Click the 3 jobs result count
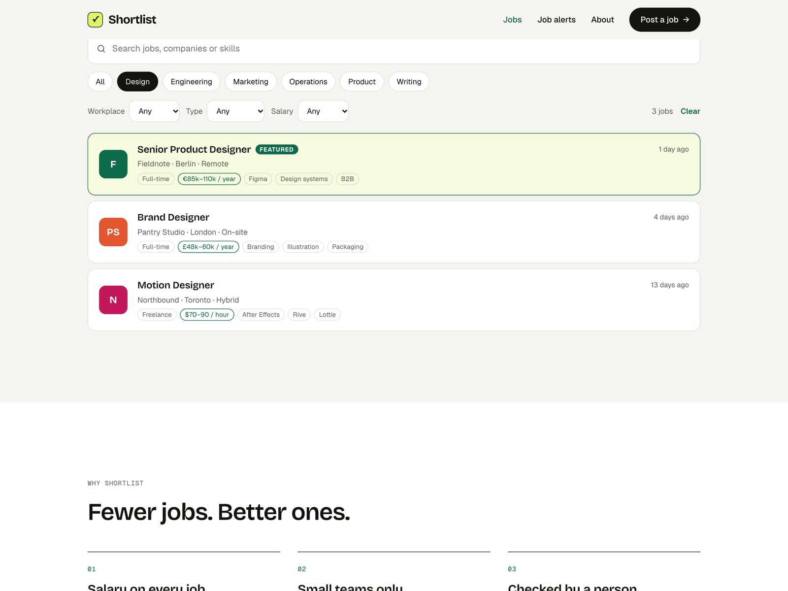The height and width of the screenshot is (591, 788). coord(662,111)
